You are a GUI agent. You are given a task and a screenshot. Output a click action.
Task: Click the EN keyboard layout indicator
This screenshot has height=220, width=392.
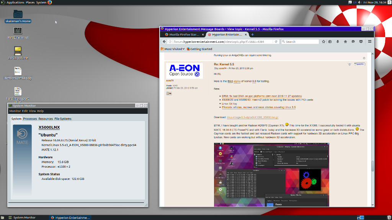(355, 2)
